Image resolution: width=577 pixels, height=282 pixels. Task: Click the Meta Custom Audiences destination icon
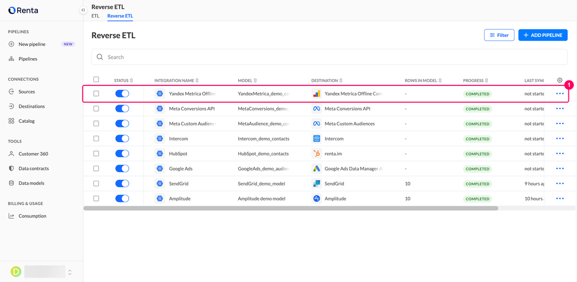tap(316, 124)
